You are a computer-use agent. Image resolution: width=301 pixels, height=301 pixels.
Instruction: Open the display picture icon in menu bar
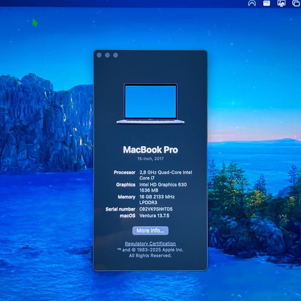pyautogui.click(x=281, y=3)
